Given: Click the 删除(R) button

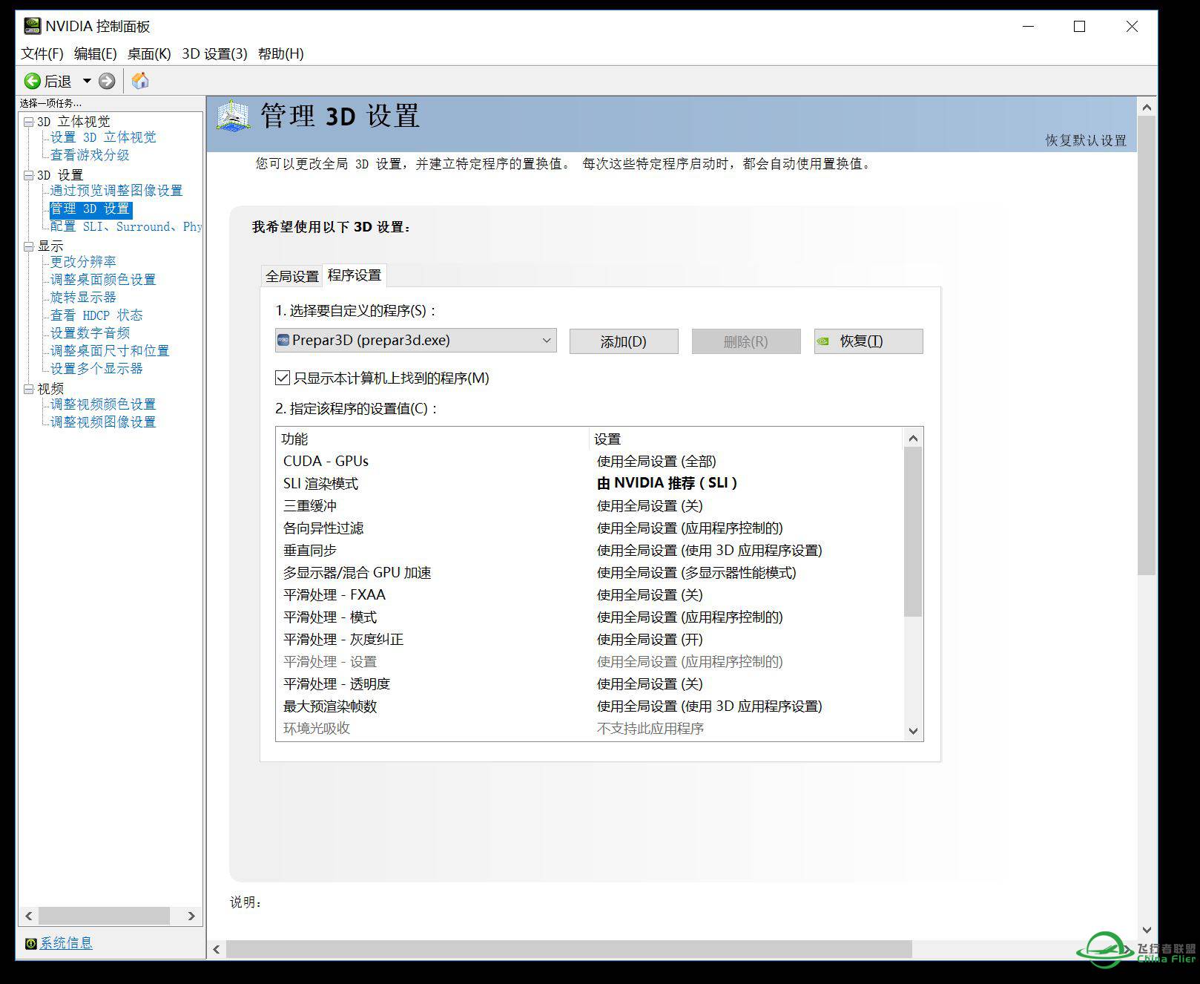Looking at the screenshot, I should pyautogui.click(x=746, y=341).
